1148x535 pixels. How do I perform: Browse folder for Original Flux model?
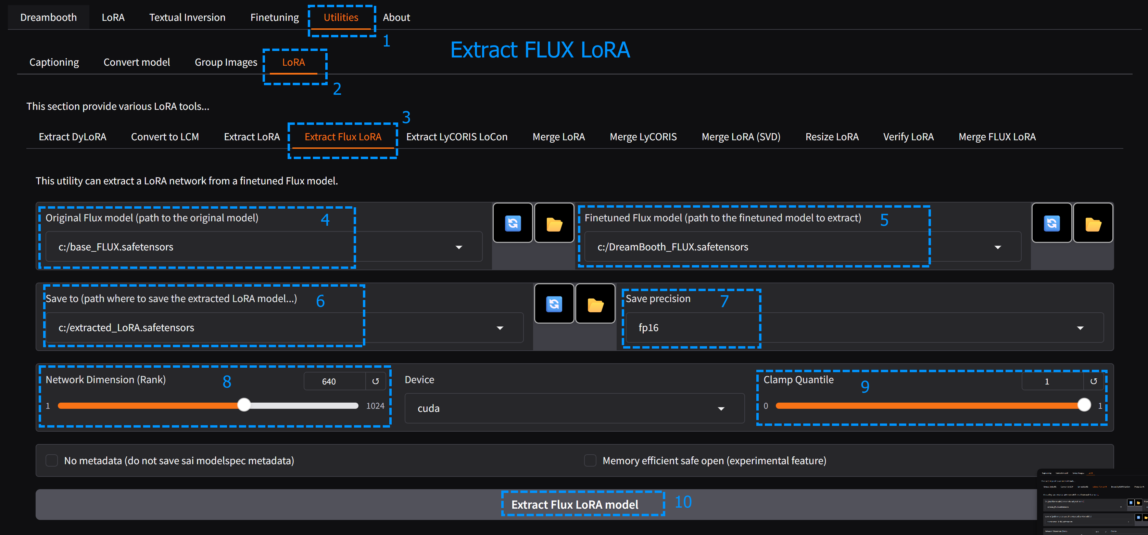point(554,223)
